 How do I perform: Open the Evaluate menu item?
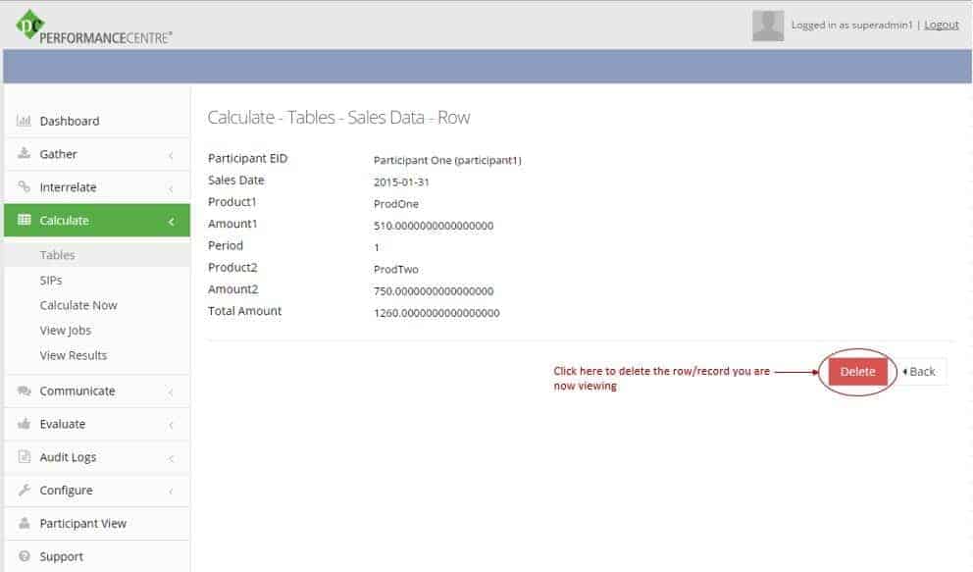tap(97, 424)
